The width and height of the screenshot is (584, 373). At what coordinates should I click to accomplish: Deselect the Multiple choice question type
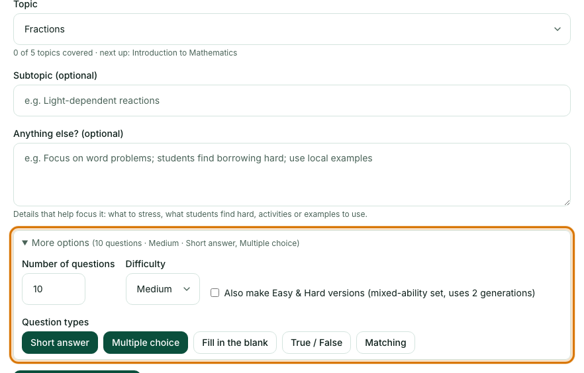pyautogui.click(x=146, y=343)
